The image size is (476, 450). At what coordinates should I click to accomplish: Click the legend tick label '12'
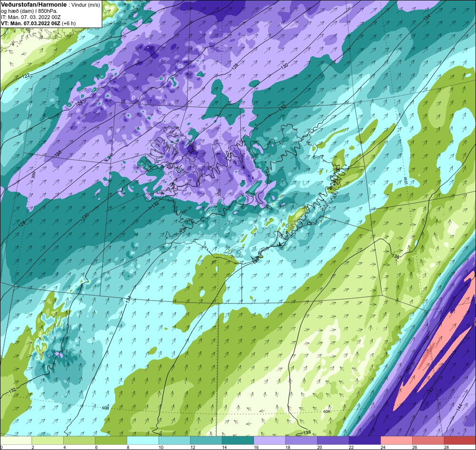[x=193, y=447]
